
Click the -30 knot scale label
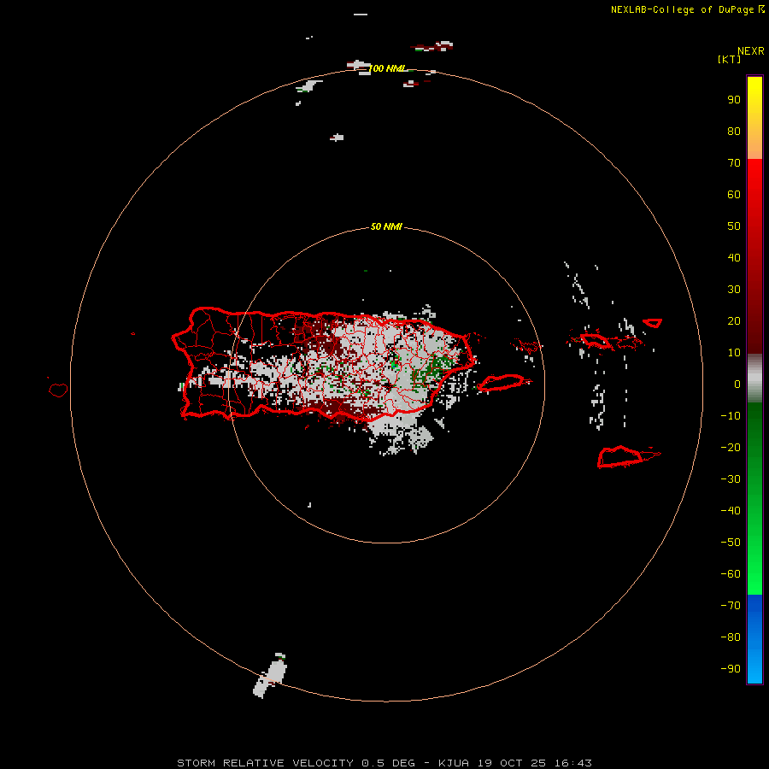coord(731,479)
